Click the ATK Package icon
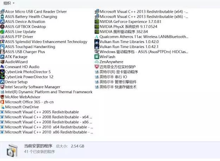The width and height of the screenshot is (220, 161). coord(2,57)
